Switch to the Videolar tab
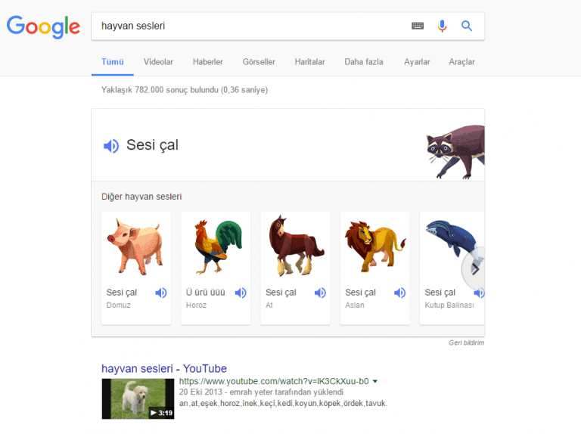The image size is (581, 434). [x=158, y=62]
